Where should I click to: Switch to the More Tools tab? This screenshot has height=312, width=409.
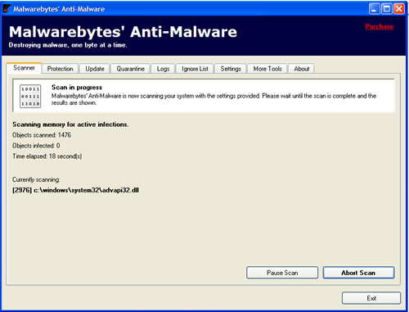pyautogui.click(x=267, y=69)
